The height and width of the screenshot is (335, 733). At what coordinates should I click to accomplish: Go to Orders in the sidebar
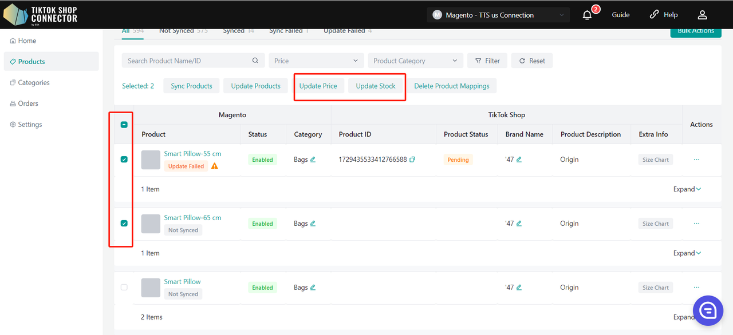click(28, 103)
